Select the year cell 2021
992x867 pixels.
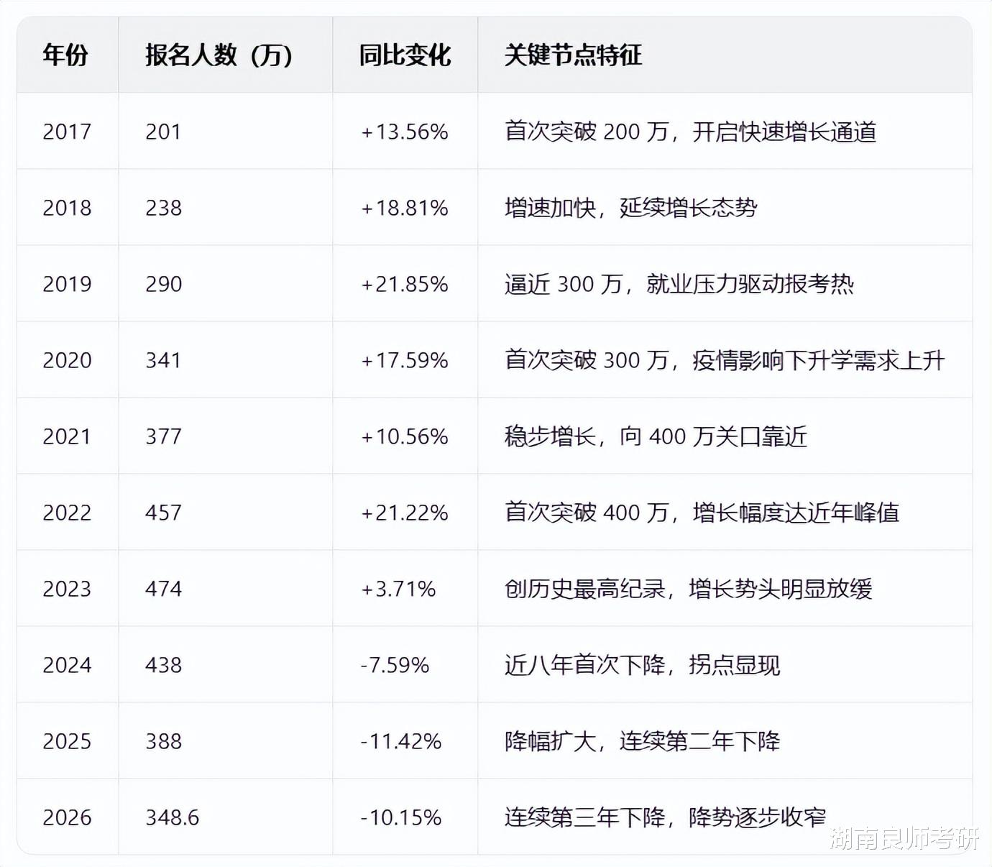pyautogui.click(x=67, y=436)
